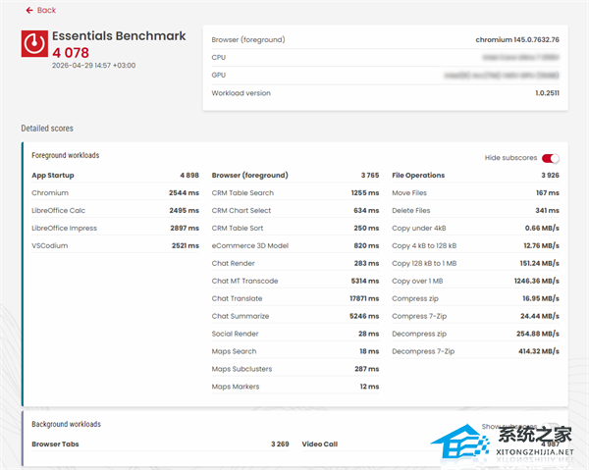This screenshot has width=589, height=470.
Task: Click the CPU row label
Action: pyautogui.click(x=219, y=58)
